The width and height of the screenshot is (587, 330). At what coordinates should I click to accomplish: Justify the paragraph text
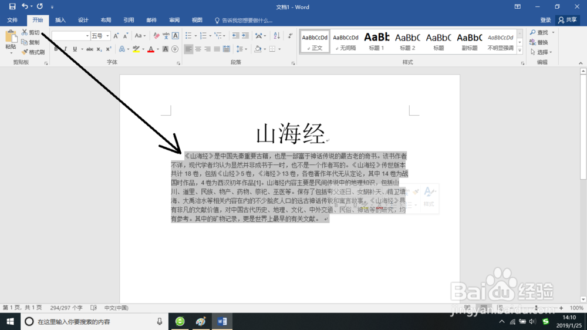pos(217,49)
